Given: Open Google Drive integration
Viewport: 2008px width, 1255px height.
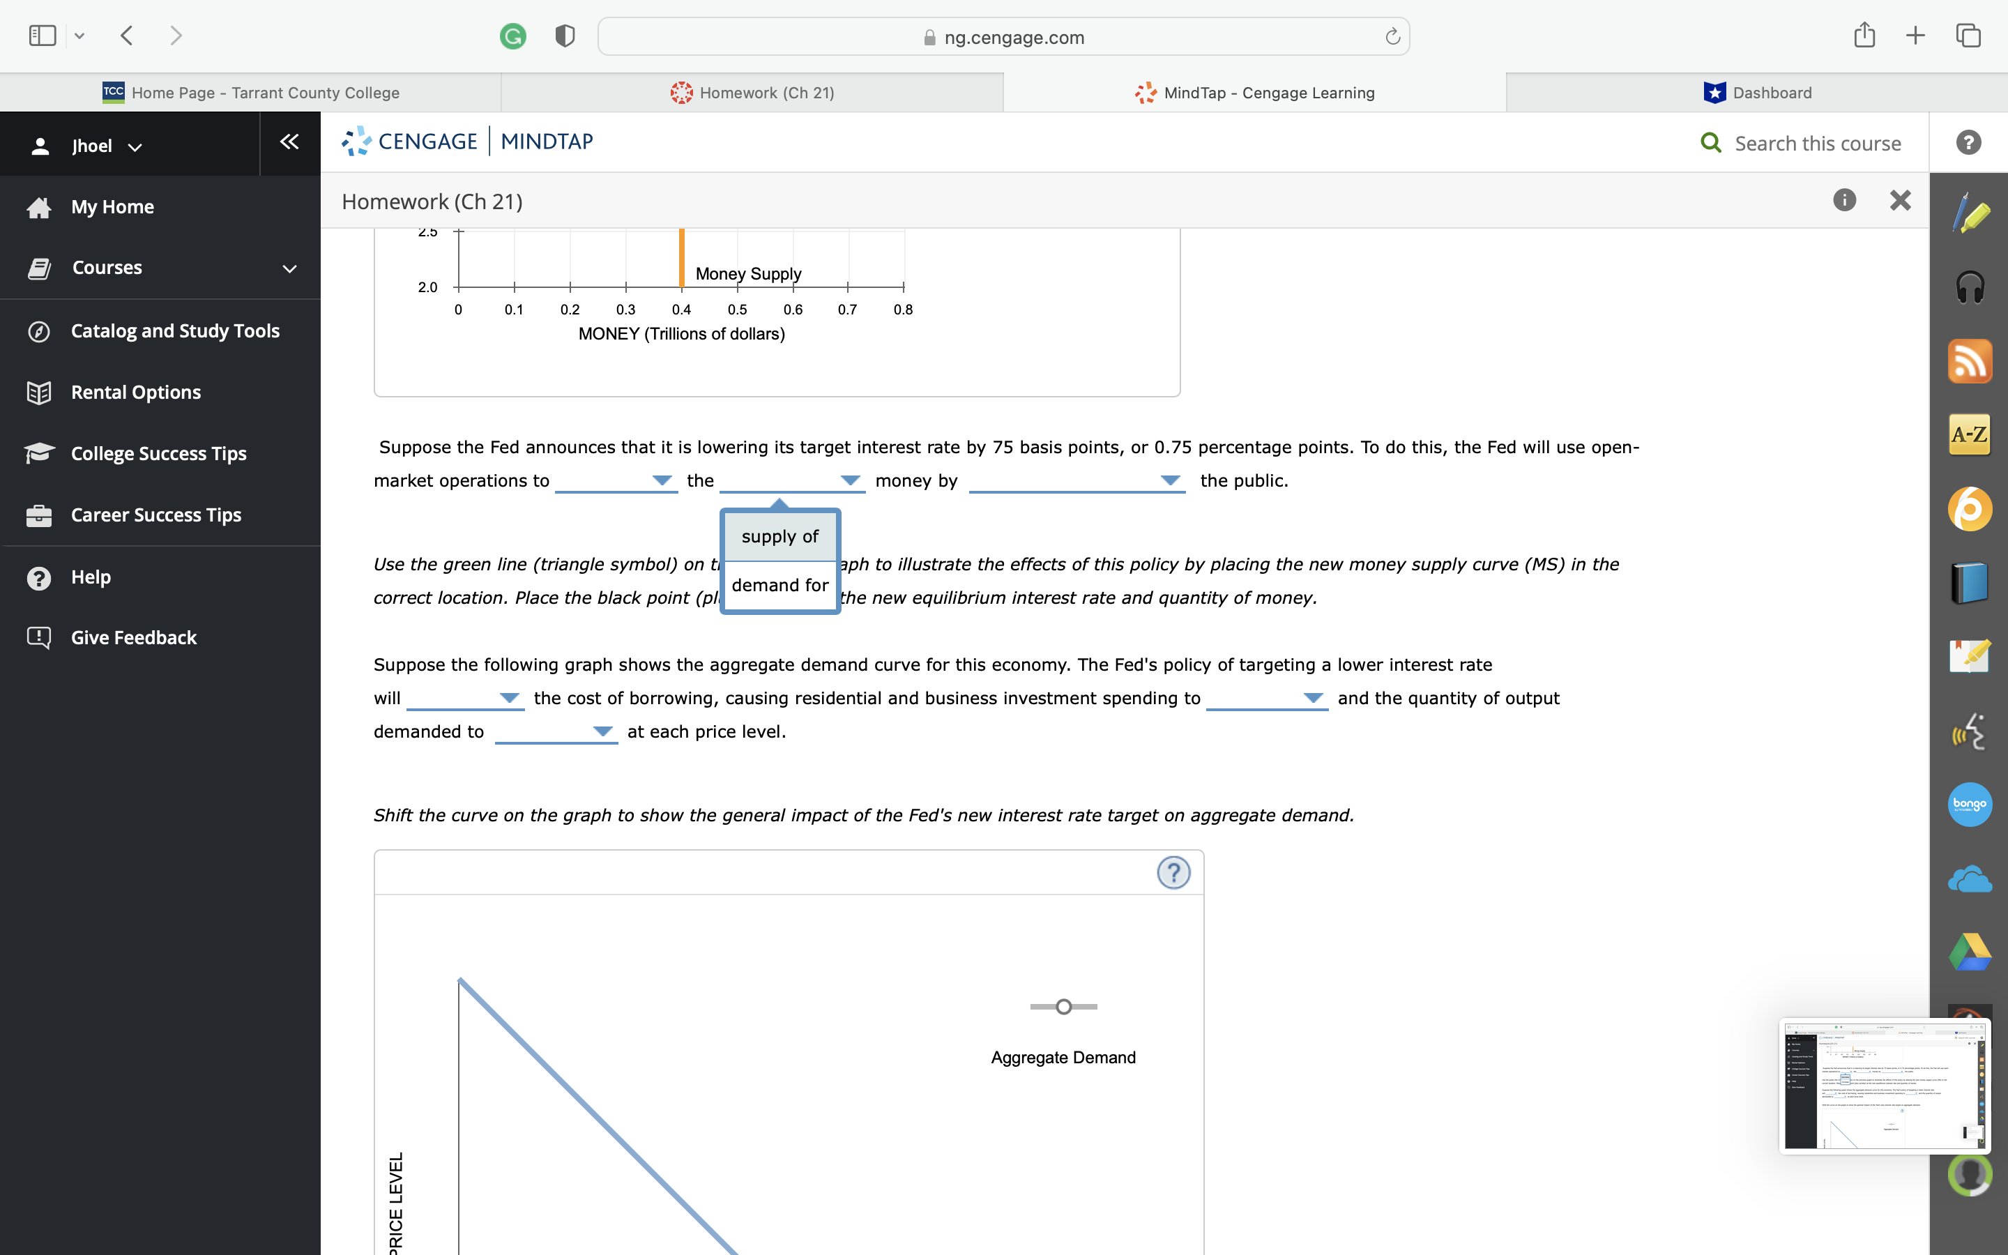Looking at the screenshot, I should (1970, 950).
